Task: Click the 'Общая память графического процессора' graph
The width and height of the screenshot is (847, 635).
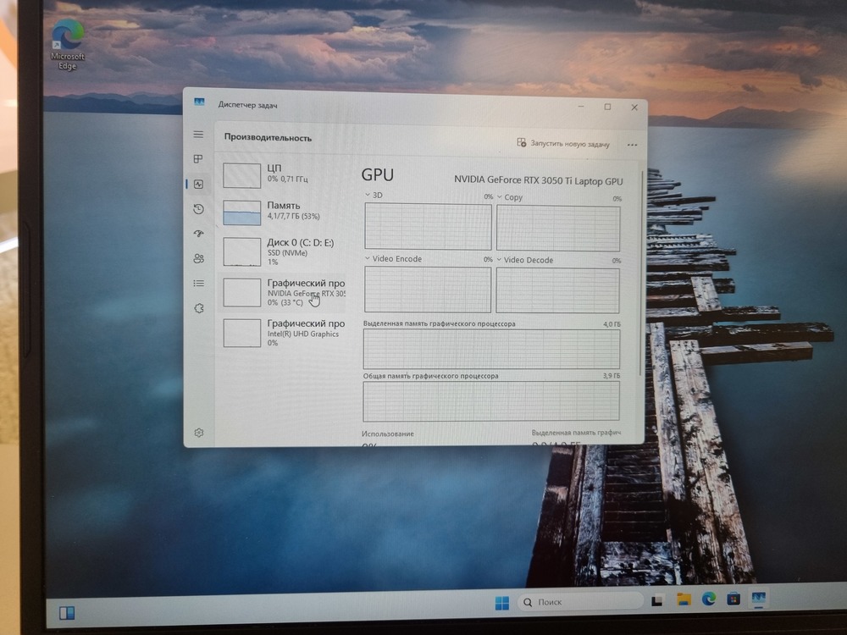Action: click(491, 401)
